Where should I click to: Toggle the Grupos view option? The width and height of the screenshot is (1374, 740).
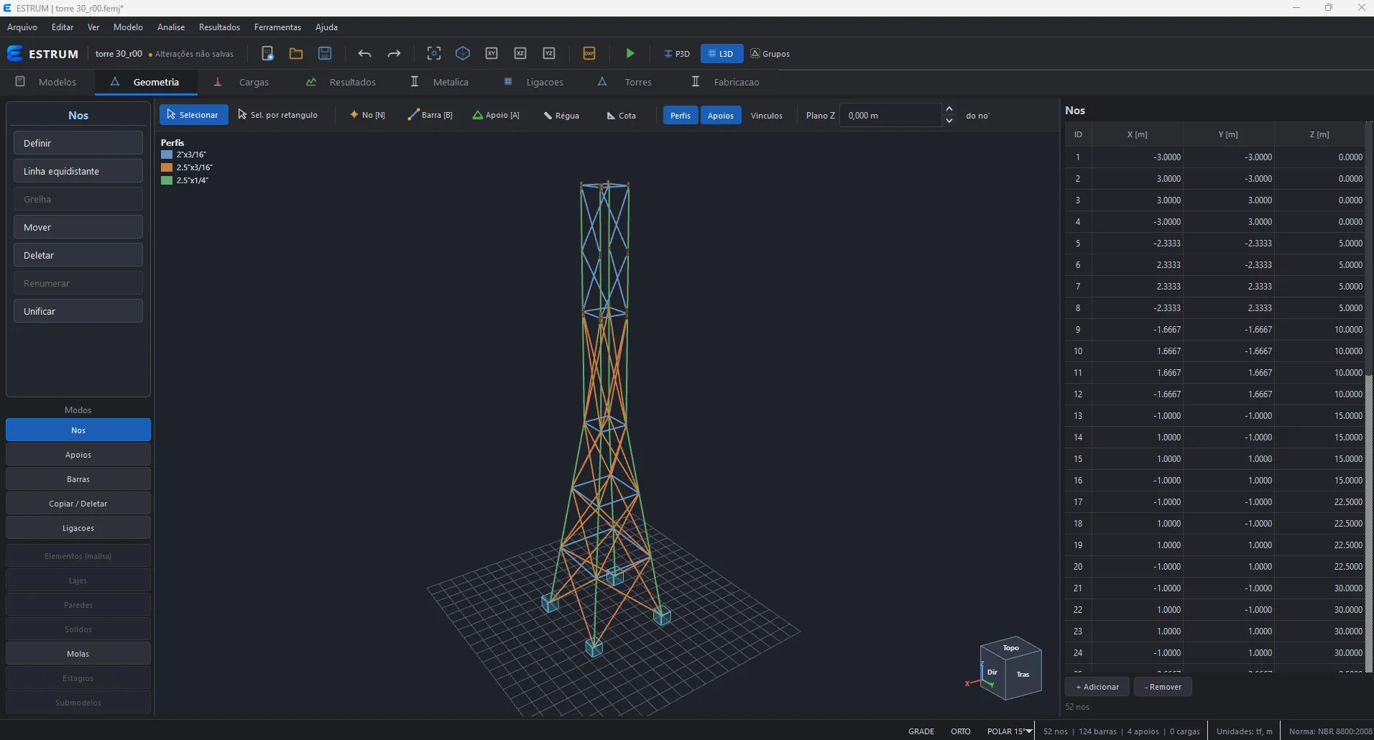click(x=770, y=54)
